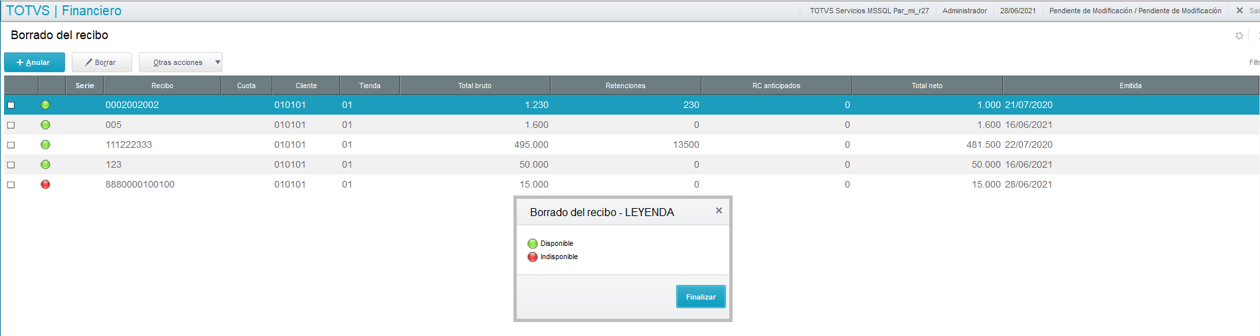1260x336 pixels.
Task: Tick the checkbox for receipt 123
Action: tap(11, 165)
